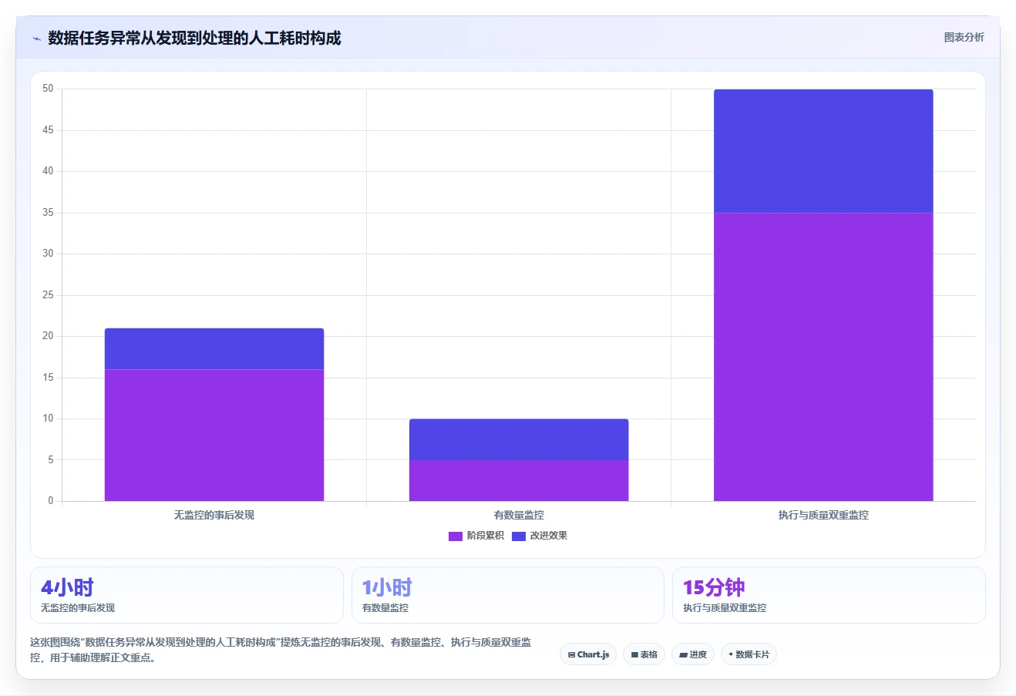Click the chart title 数据任务异常从发现到处理的人工耗时构成
The height and width of the screenshot is (696, 1016).
[194, 38]
